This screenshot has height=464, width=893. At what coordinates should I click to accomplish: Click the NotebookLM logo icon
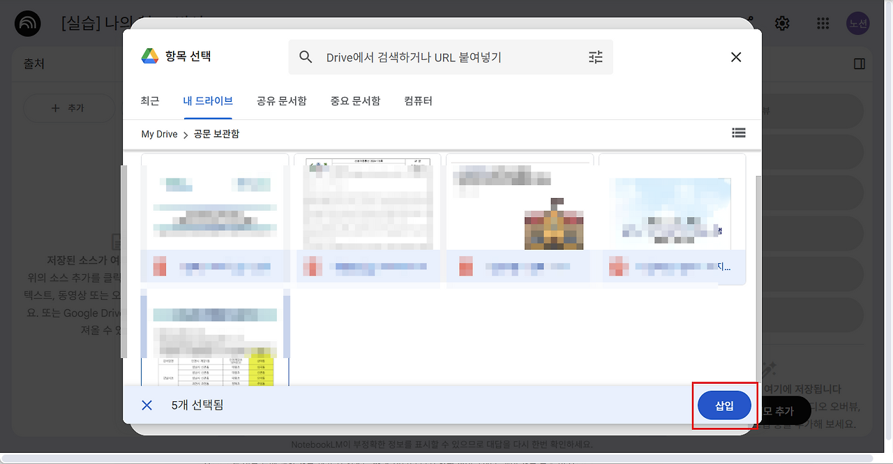27,24
